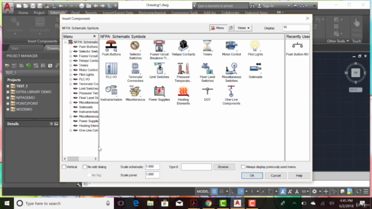Enable the Vertical checkbox
The width and height of the screenshot is (372, 209).
(x=64, y=167)
